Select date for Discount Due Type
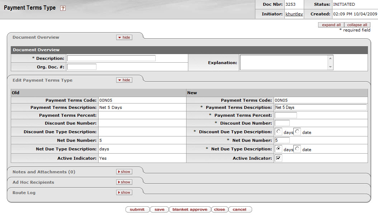This screenshot has width=378, height=217. point(297,132)
